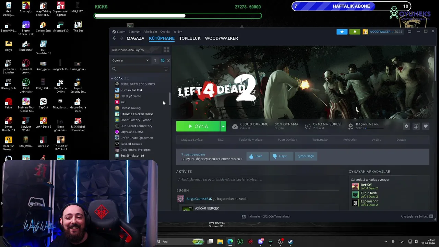Go to the TOPLULUK tab
This screenshot has height=247, width=439.
190,38
